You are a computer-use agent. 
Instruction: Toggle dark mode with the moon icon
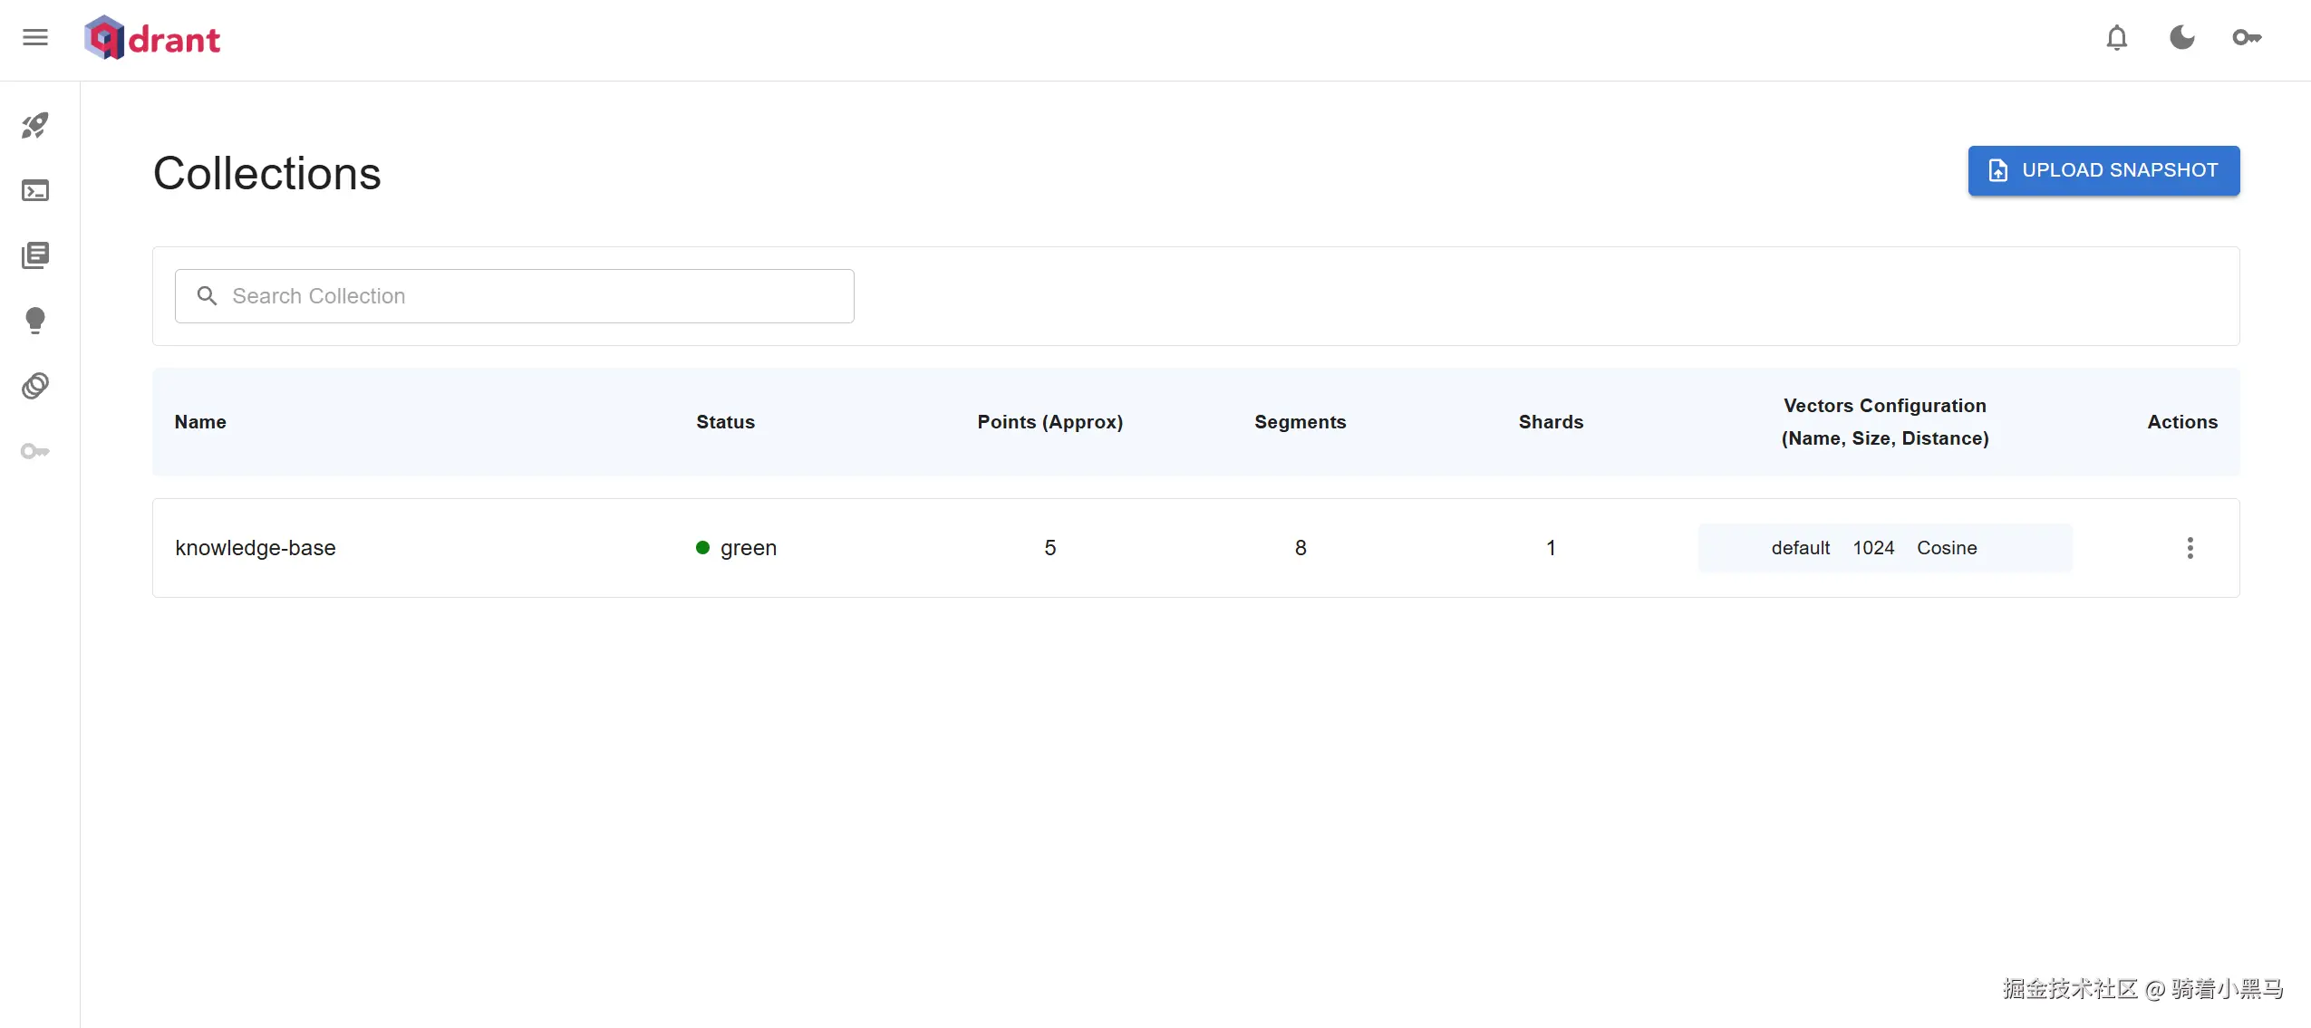click(x=2181, y=38)
